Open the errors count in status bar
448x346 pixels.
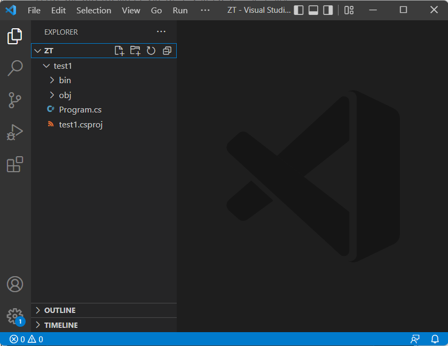coord(18,339)
